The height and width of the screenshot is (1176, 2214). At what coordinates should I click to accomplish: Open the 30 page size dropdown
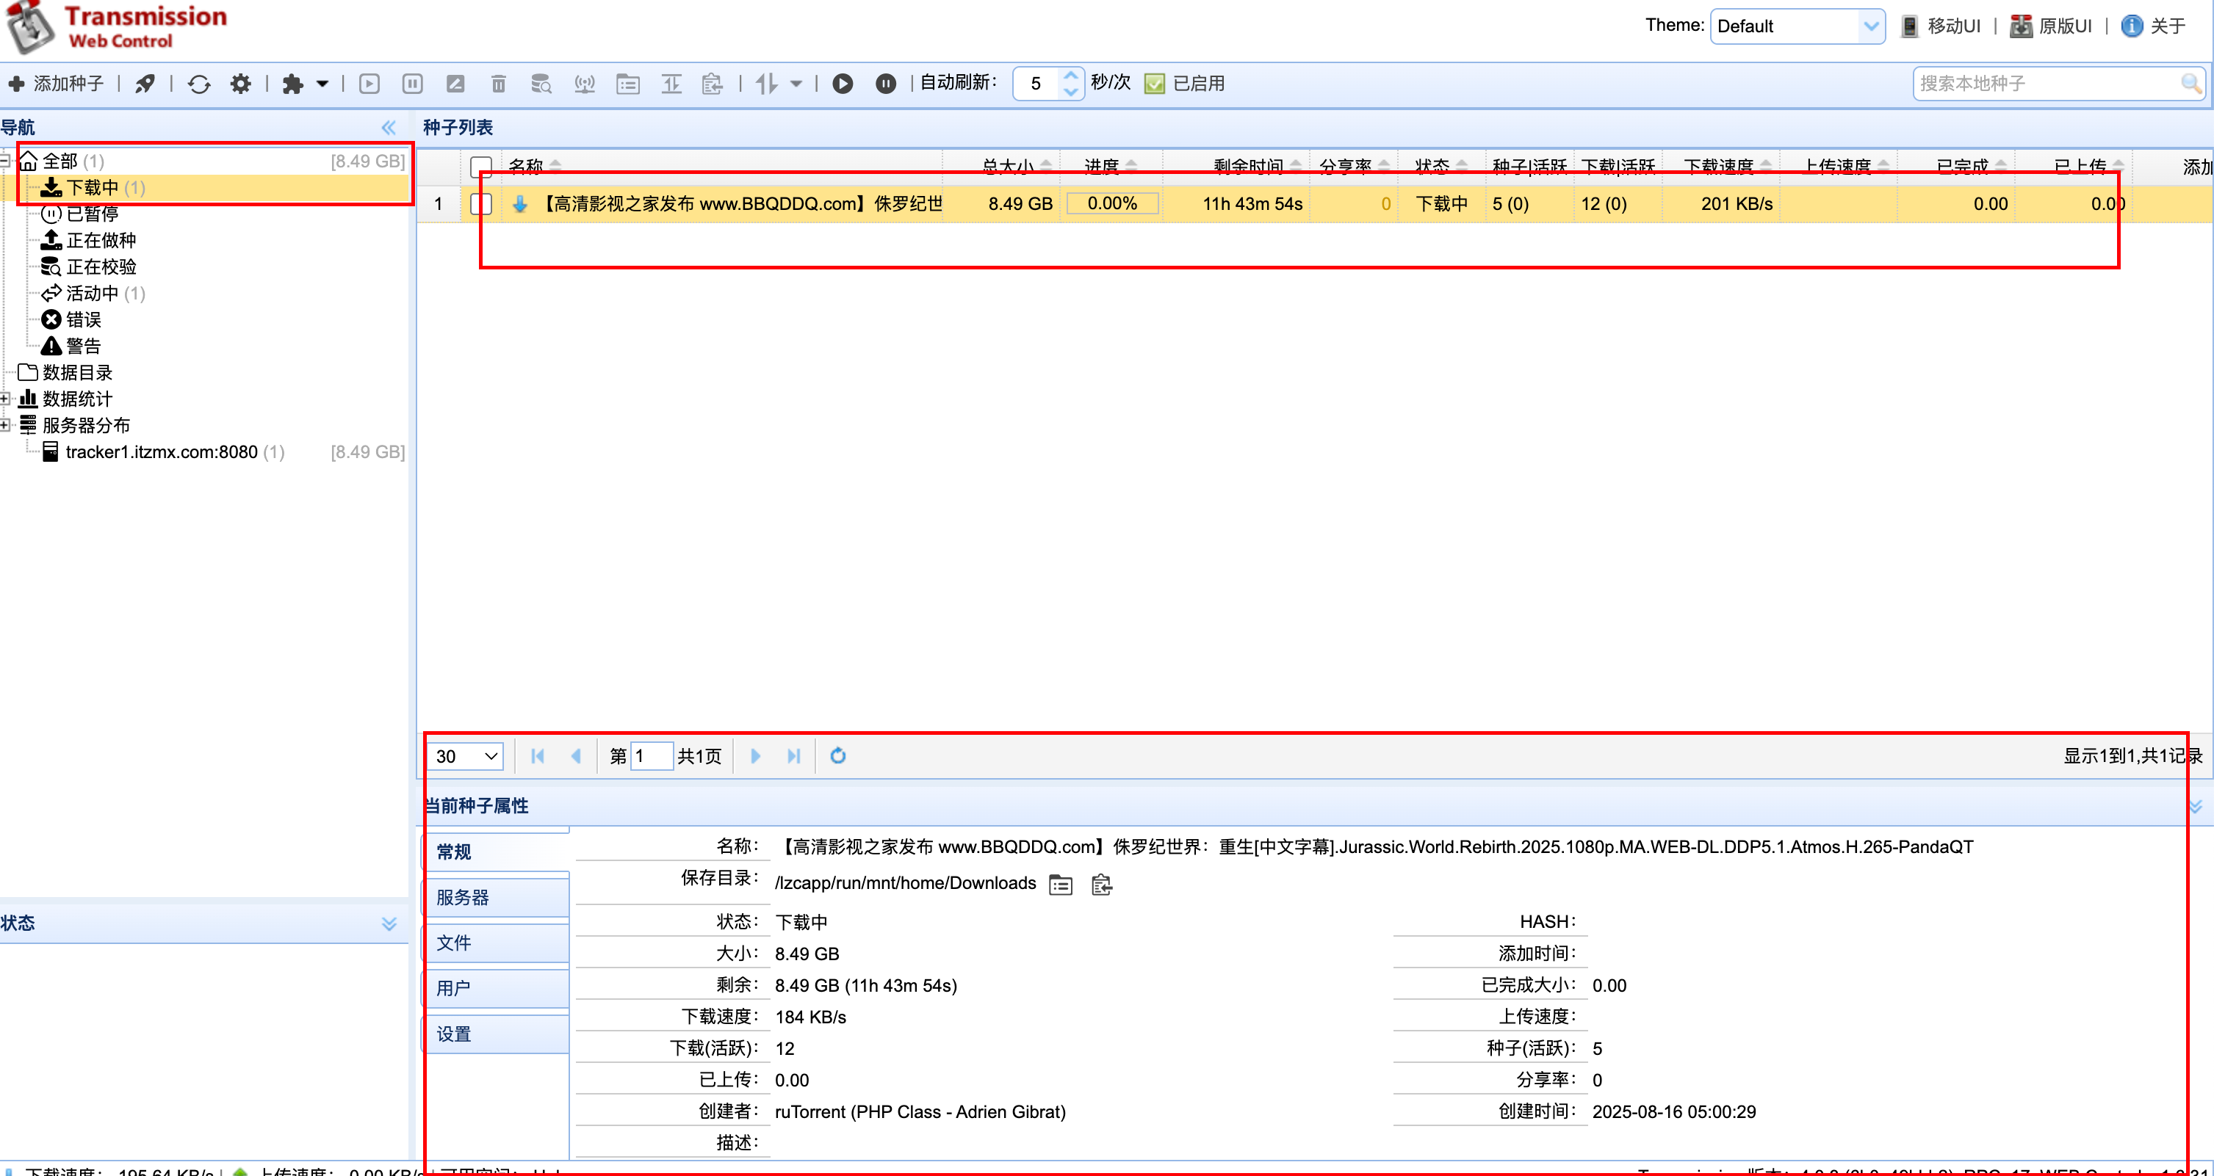click(466, 757)
